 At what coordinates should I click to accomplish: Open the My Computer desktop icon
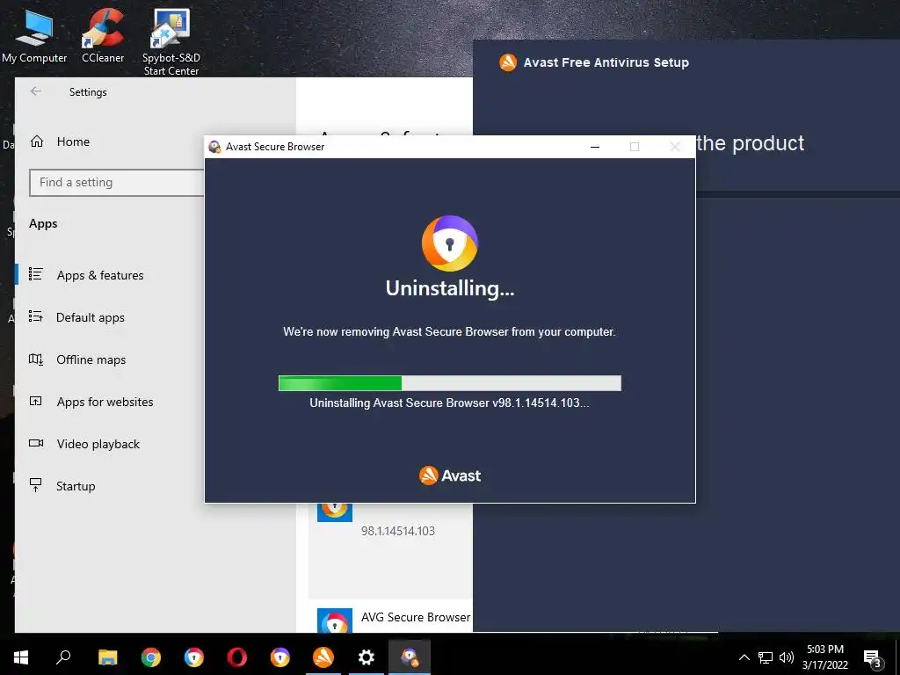point(34,34)
